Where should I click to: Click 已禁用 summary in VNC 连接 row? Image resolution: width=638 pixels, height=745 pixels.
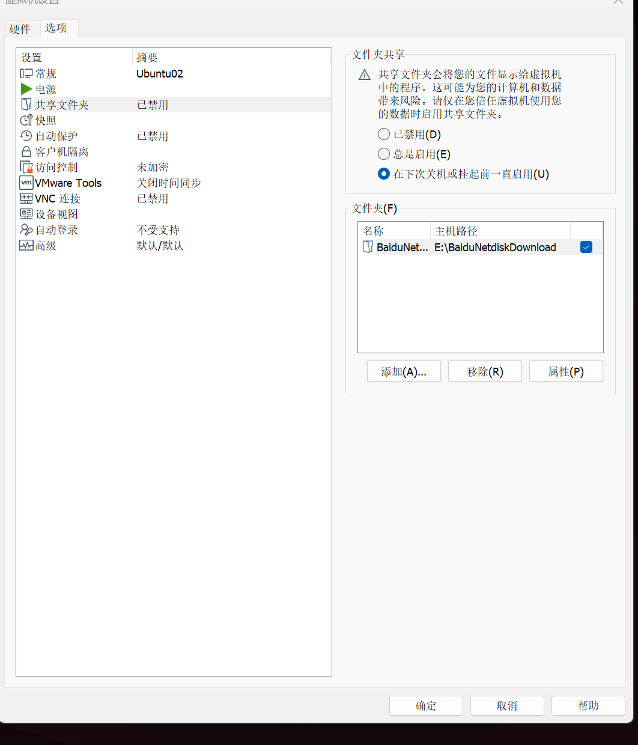pyautogui.click(x=153, y=198)
